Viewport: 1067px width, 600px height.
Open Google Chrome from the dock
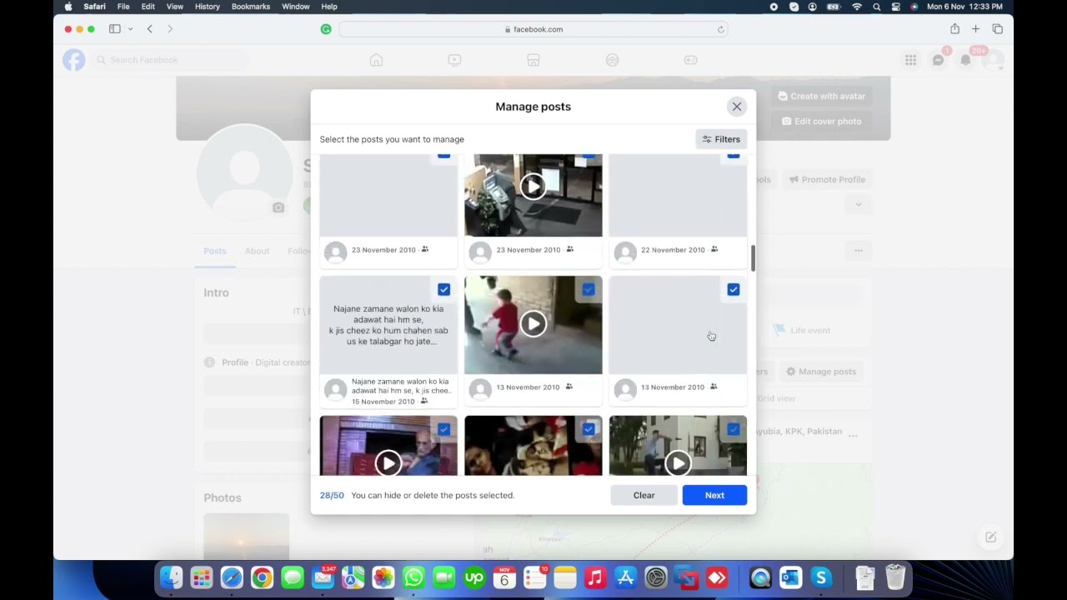click(262, 577)
